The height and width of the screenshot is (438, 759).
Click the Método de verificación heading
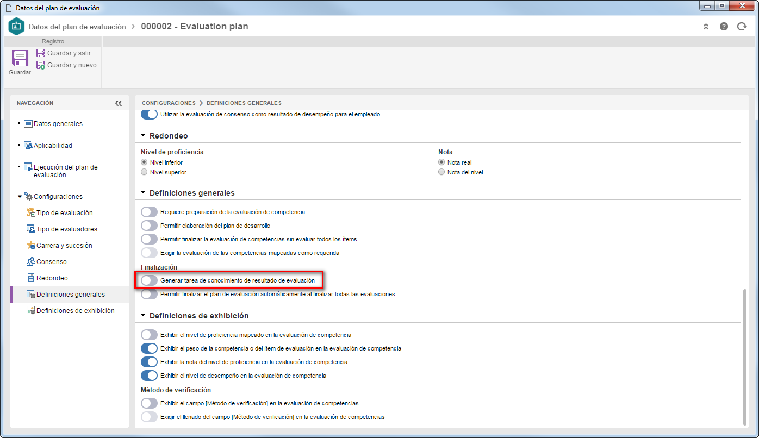click(x=176, y=390)
